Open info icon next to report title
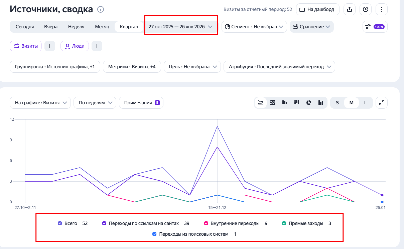This screenshot has width=404, height=249. tap(101, 9)
